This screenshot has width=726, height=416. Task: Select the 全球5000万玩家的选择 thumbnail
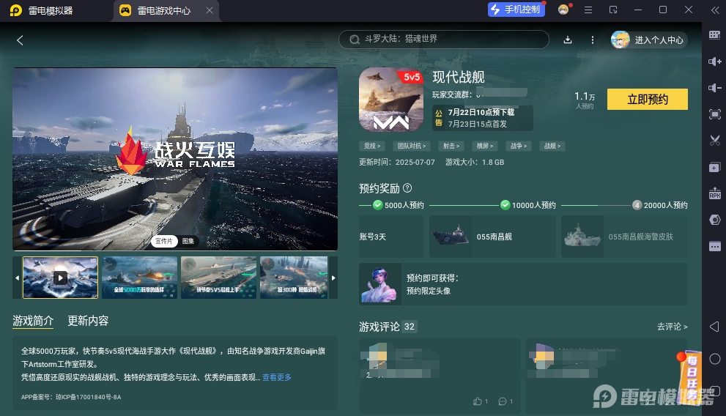[139, 278]
